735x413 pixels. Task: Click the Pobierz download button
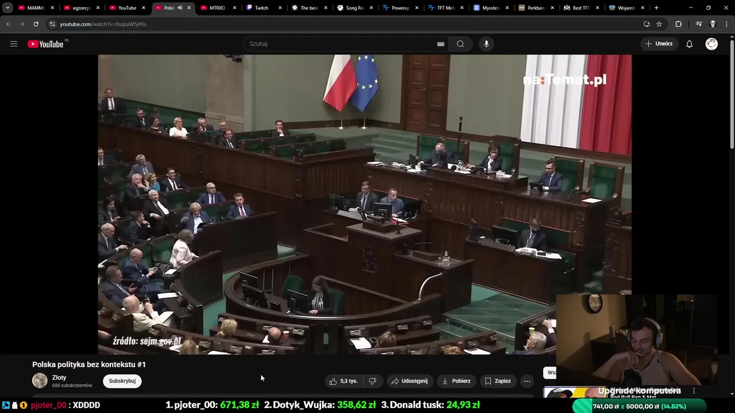456,381
